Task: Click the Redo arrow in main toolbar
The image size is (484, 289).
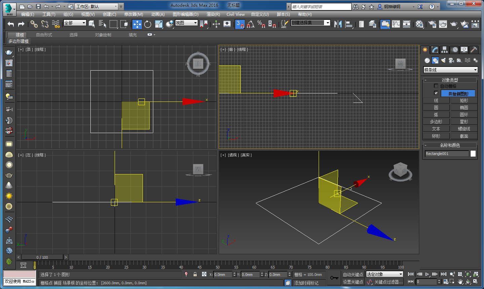Action: [21, 24]
